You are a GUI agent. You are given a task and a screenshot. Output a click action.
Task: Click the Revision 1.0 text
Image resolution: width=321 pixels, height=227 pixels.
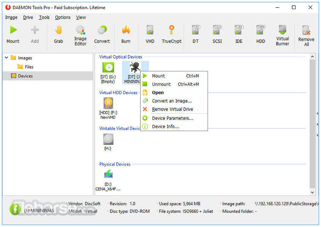pos(122,204)
